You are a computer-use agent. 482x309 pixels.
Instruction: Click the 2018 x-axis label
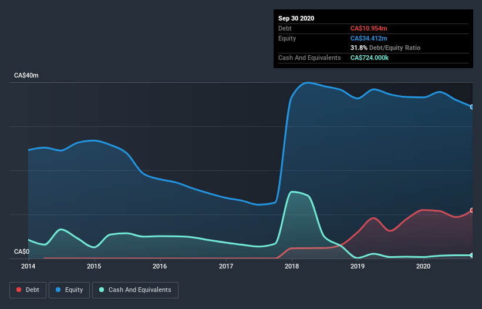(x=291, y=266)
